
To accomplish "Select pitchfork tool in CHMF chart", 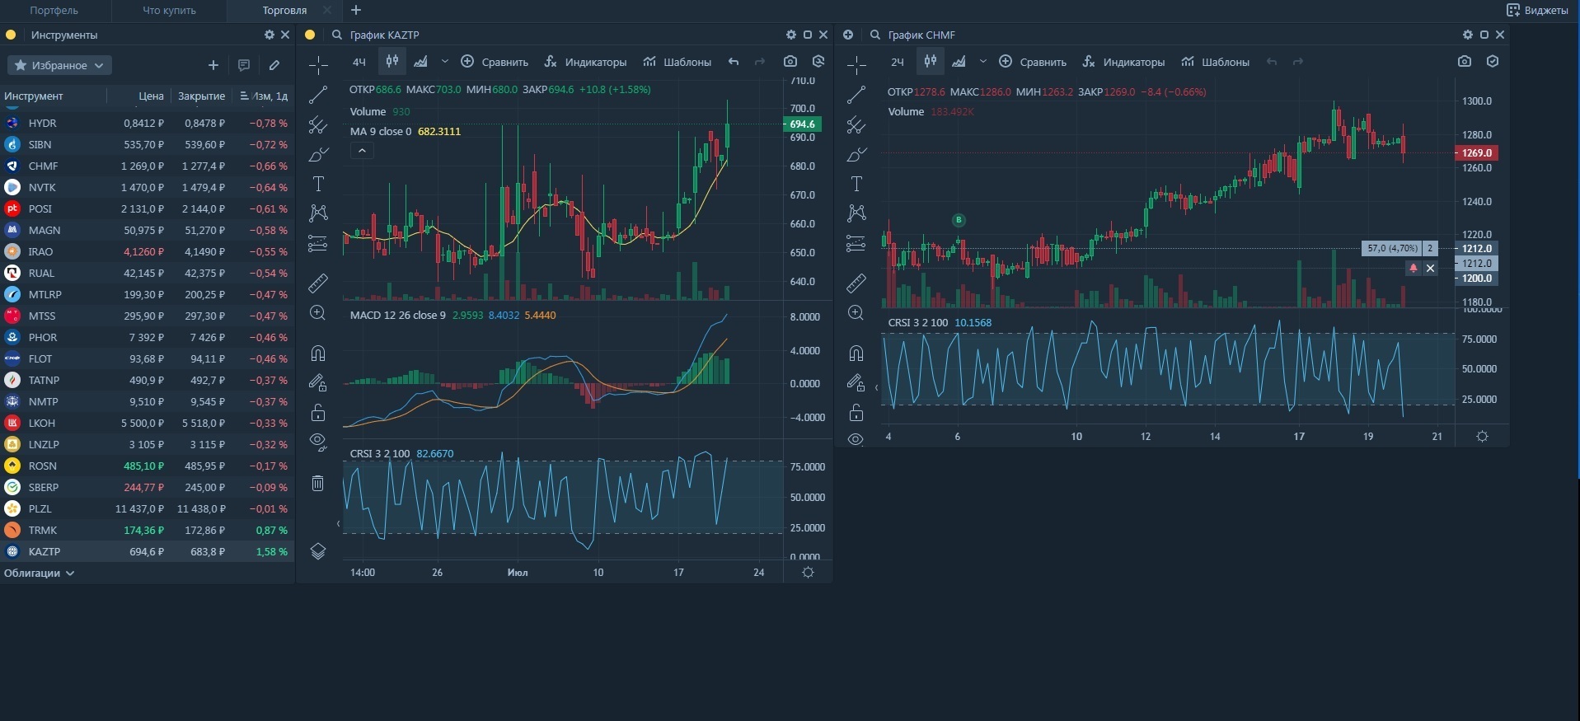I will [x=856, y=124].
